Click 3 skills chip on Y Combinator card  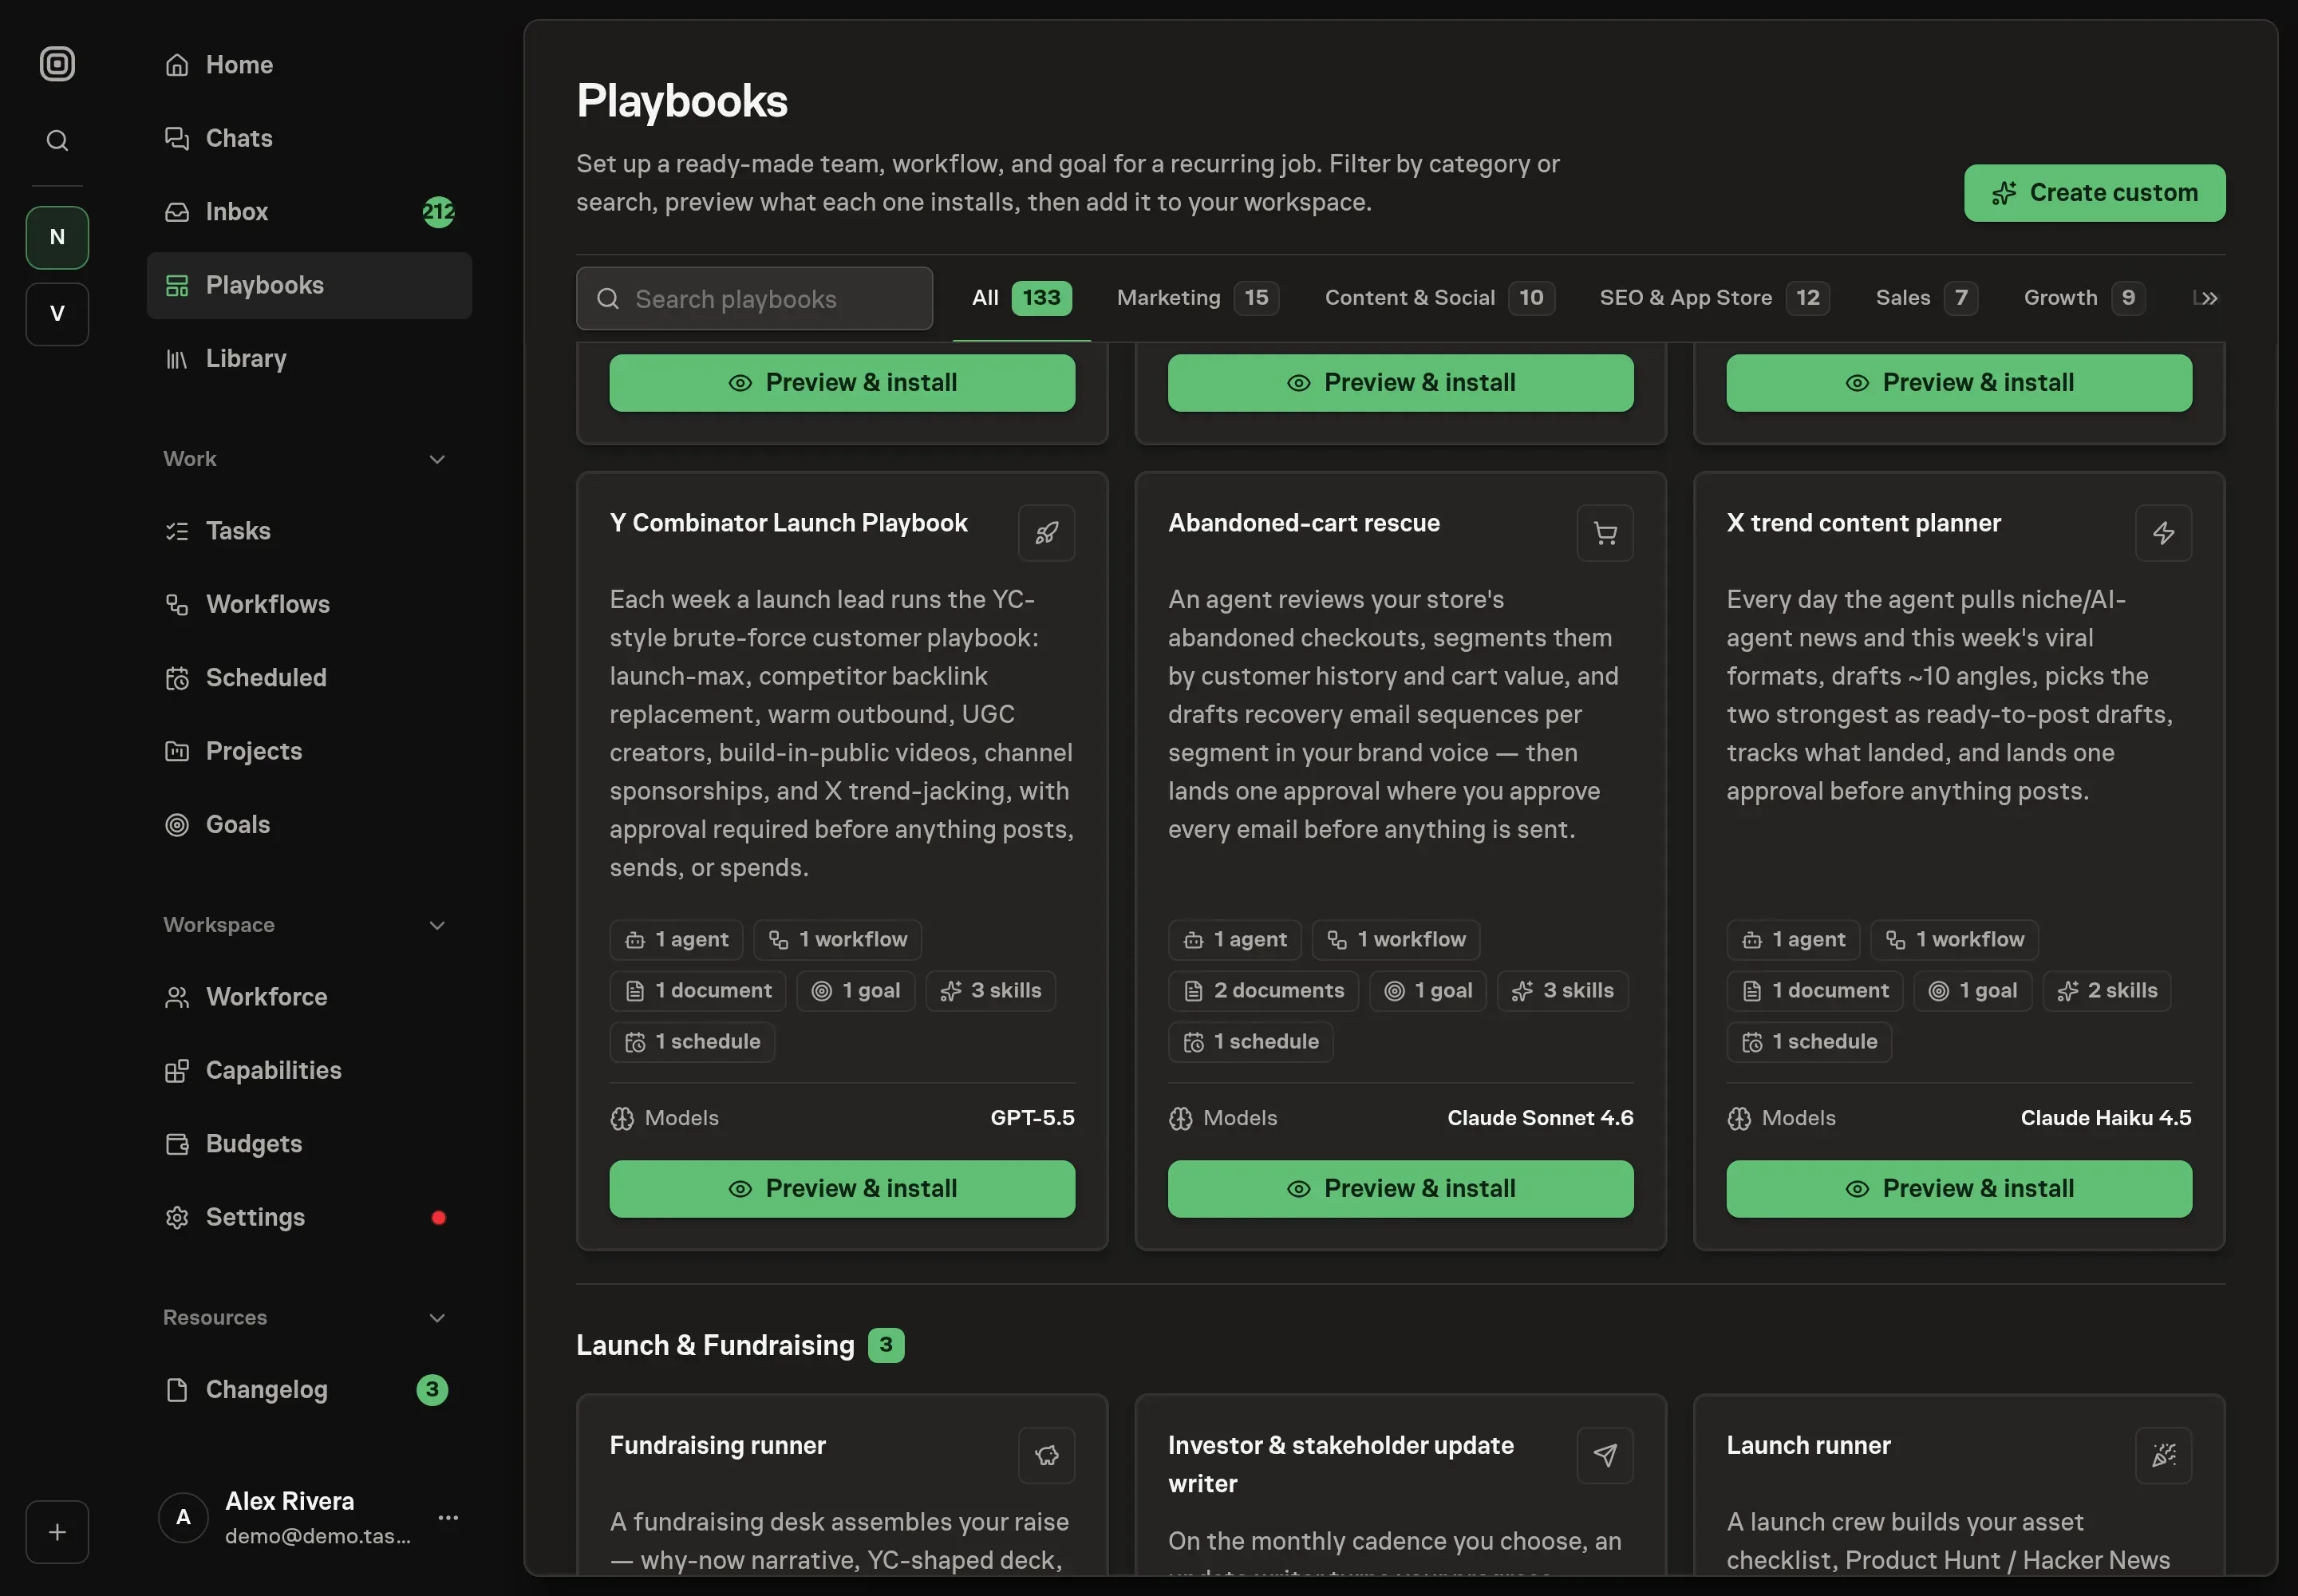point(990,991)
